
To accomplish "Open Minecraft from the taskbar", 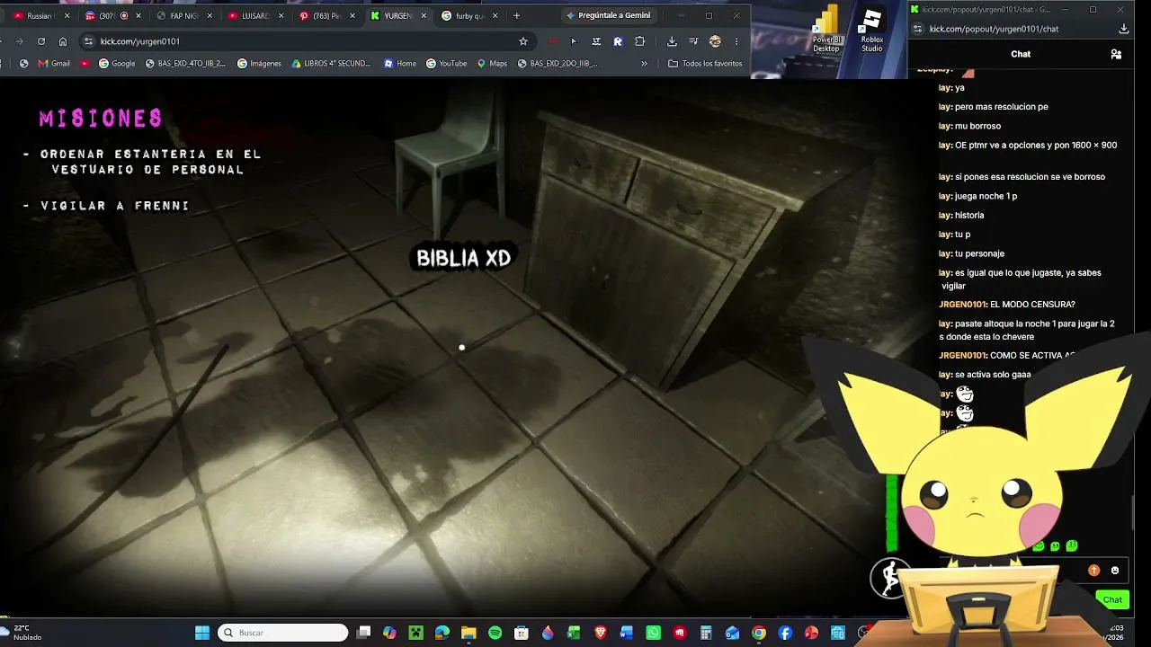I will click(415, 633).
